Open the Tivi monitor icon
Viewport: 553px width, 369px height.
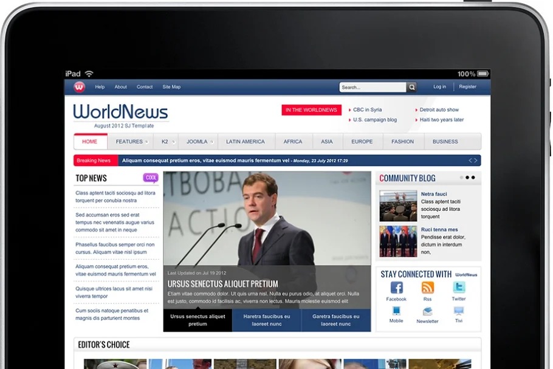pyautogui.click(x=459, y=312)
